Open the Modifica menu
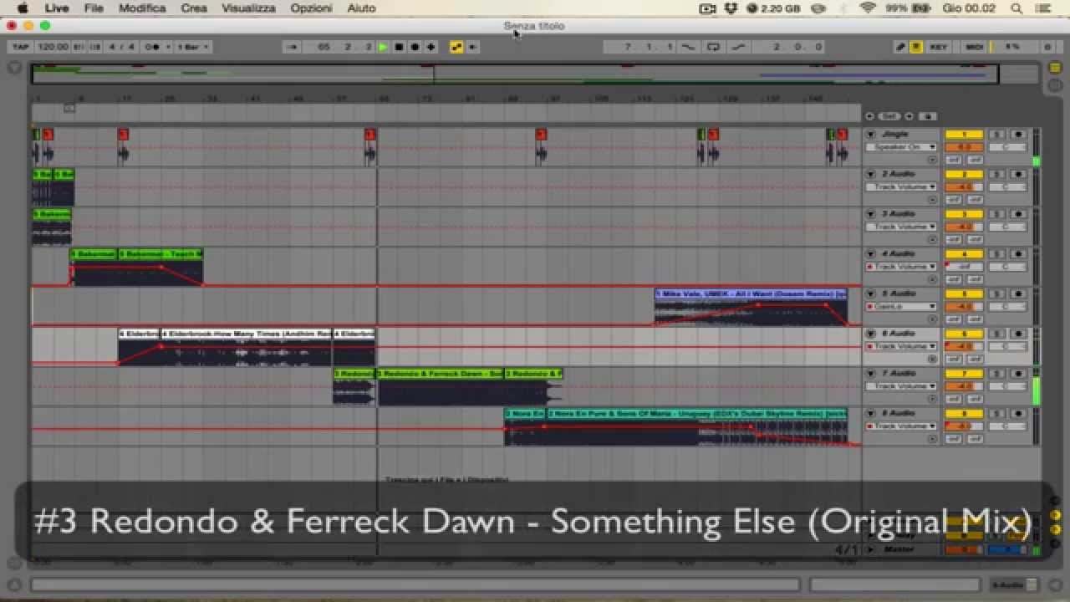The width and height of the screenshot is (1070, 602). click(x=142, y=8)
